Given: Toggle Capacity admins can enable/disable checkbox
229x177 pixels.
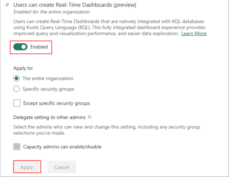Looking at the screenshot, I should tap(17, 147).
